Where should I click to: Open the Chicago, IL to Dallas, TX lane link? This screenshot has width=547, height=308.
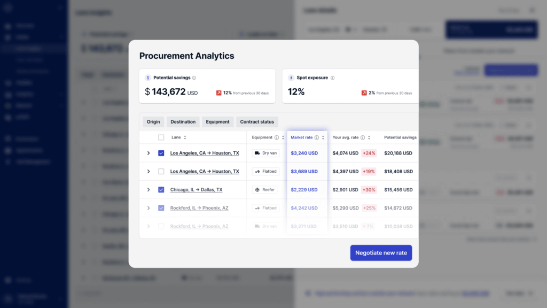(196, 190)
